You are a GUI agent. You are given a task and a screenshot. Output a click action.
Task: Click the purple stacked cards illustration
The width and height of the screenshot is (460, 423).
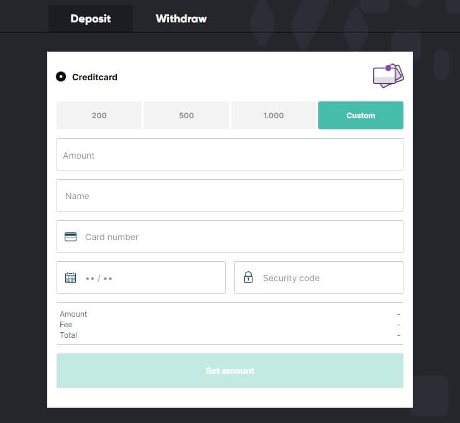click(388, 76)
